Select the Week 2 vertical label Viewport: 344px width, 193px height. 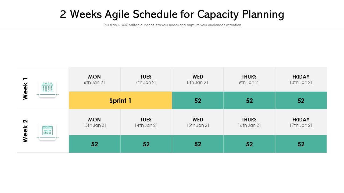[x=26, y=131]
